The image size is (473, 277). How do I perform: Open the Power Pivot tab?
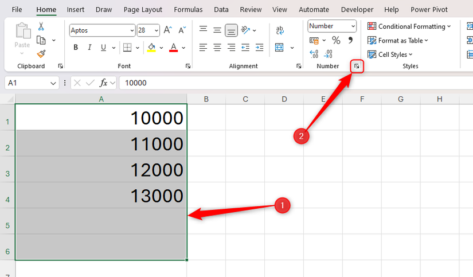[x=429, y=10]
